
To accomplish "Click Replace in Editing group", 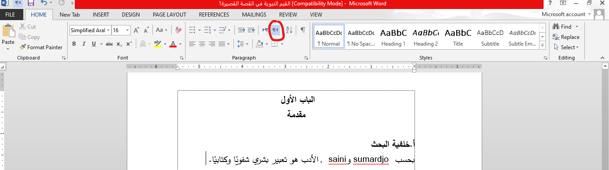I will click(x=566, y=37).
